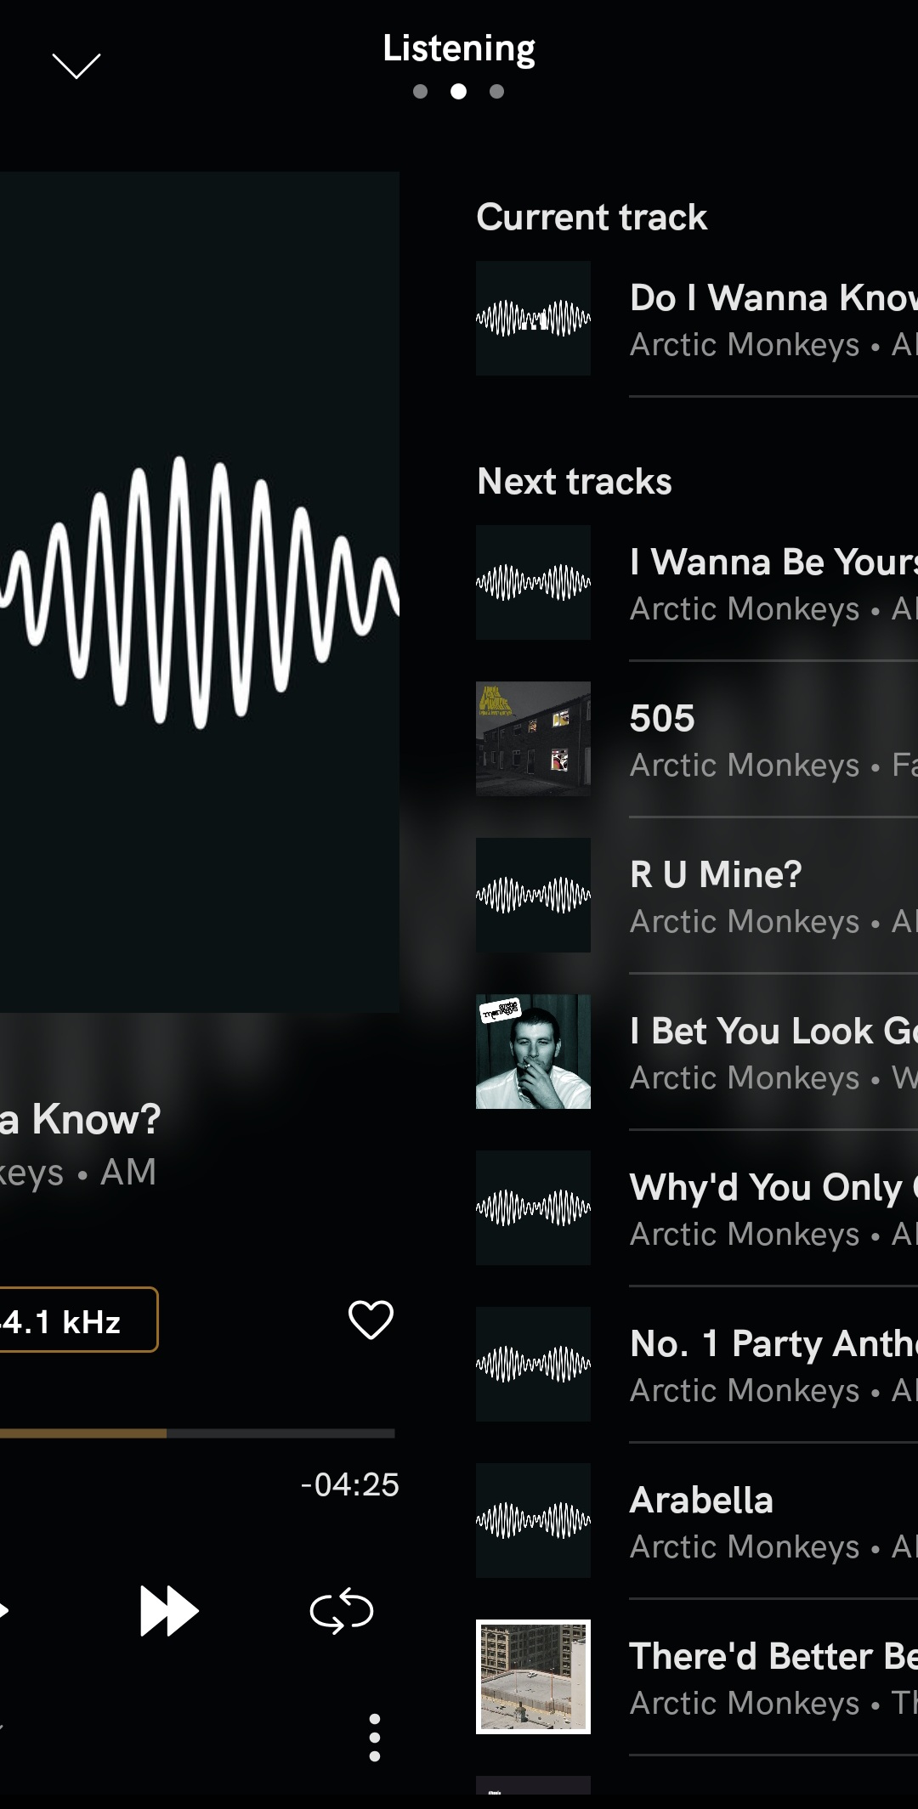Skip to next track with fast-forward icon
The height and width of the screenshot is (1809, 918).
[x=169, y=1610]
